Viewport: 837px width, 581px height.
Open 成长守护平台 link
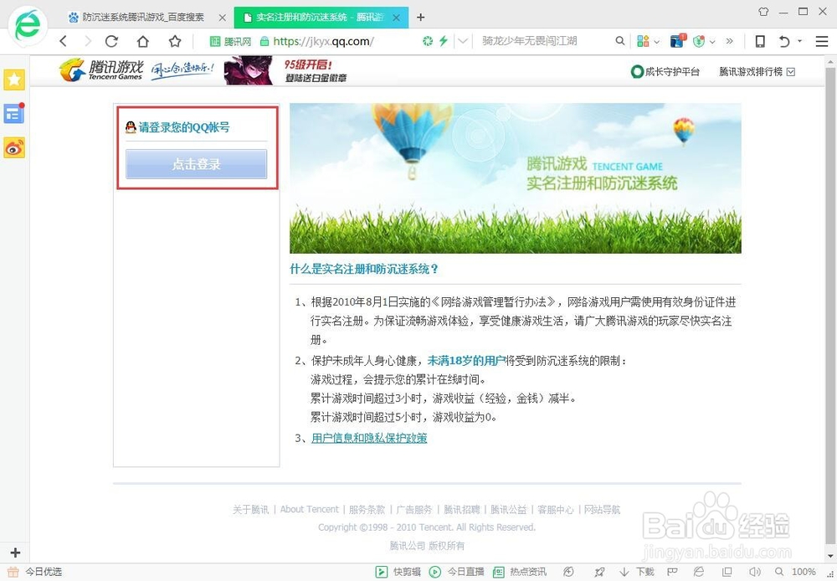665,71
